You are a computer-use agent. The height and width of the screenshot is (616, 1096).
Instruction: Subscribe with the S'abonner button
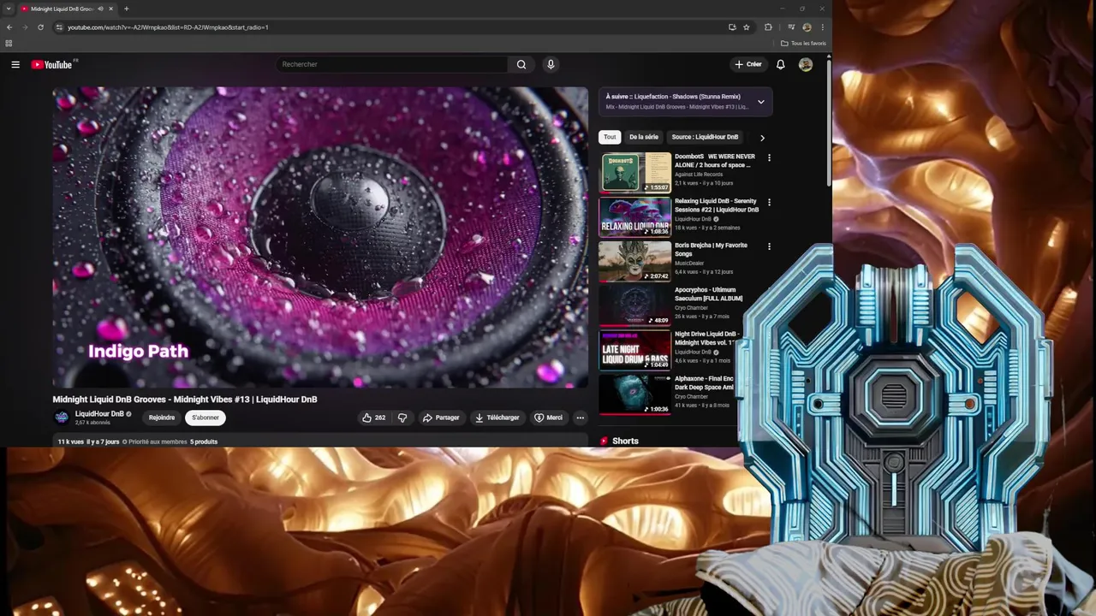coord(205,418)
